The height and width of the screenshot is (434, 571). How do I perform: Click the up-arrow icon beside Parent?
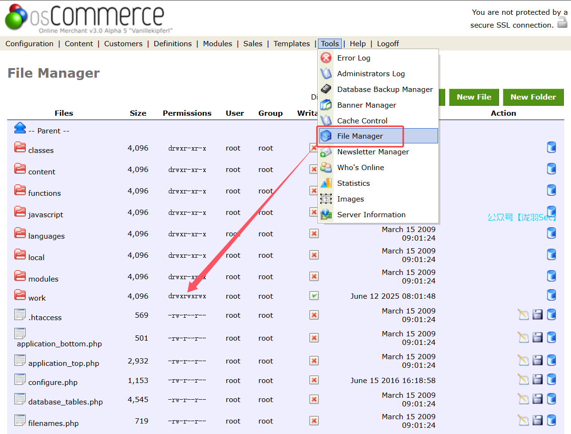point(20,128)
